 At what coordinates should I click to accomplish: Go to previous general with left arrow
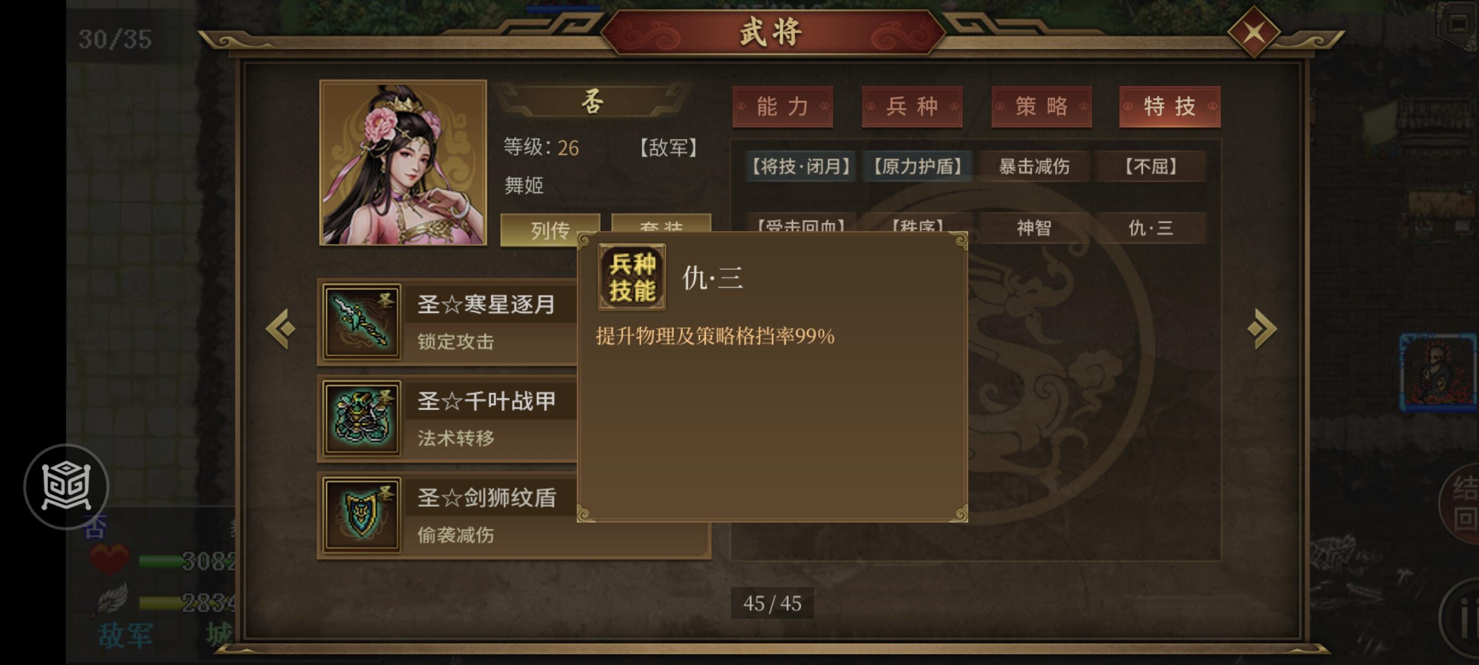[281, 329]
